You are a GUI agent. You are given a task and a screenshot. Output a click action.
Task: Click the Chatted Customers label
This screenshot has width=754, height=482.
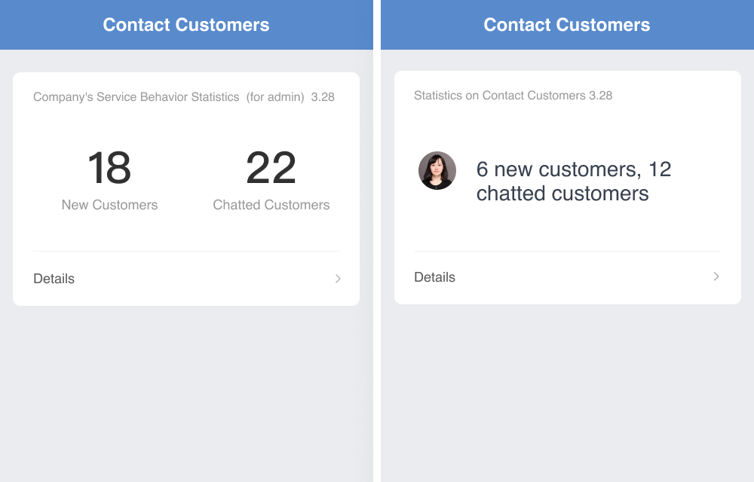click(x=271, y=205)
